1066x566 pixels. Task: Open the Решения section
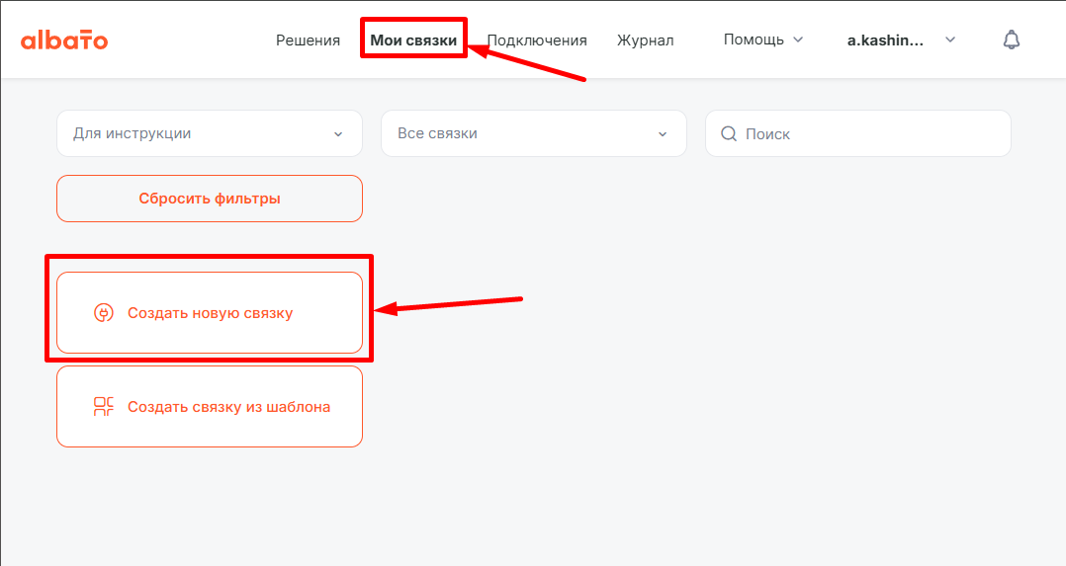pos(308,40)
